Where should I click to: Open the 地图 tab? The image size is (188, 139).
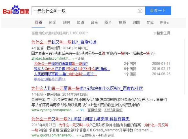(136, 23)
